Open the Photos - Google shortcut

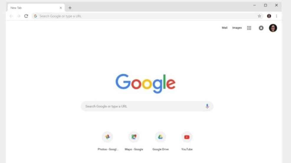pyautogui.click(x=107, y=141)
